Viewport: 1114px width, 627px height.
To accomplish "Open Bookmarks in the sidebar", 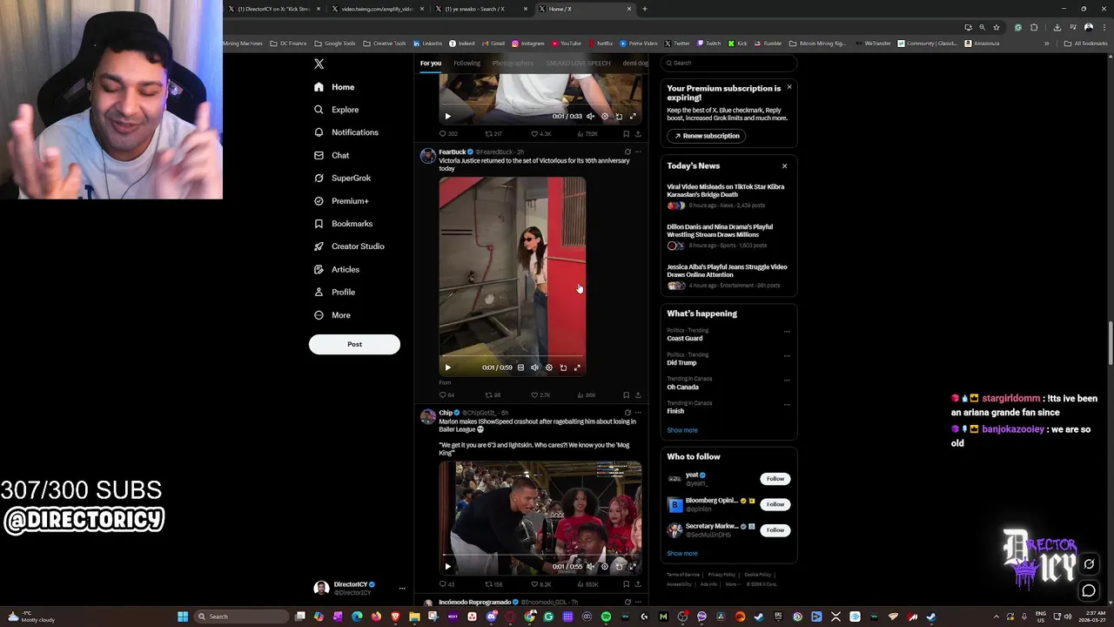I will [x=343, y=224].
